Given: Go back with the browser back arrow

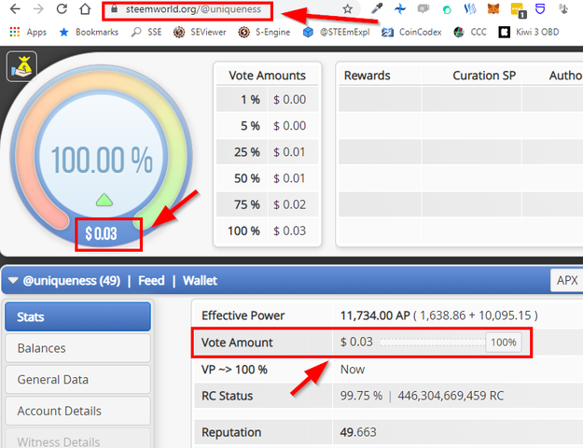Looking at the screenshot, I should coord(15,9).
